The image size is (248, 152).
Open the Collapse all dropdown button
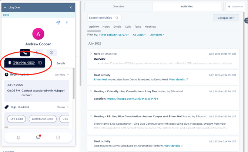tap(226, 18)
